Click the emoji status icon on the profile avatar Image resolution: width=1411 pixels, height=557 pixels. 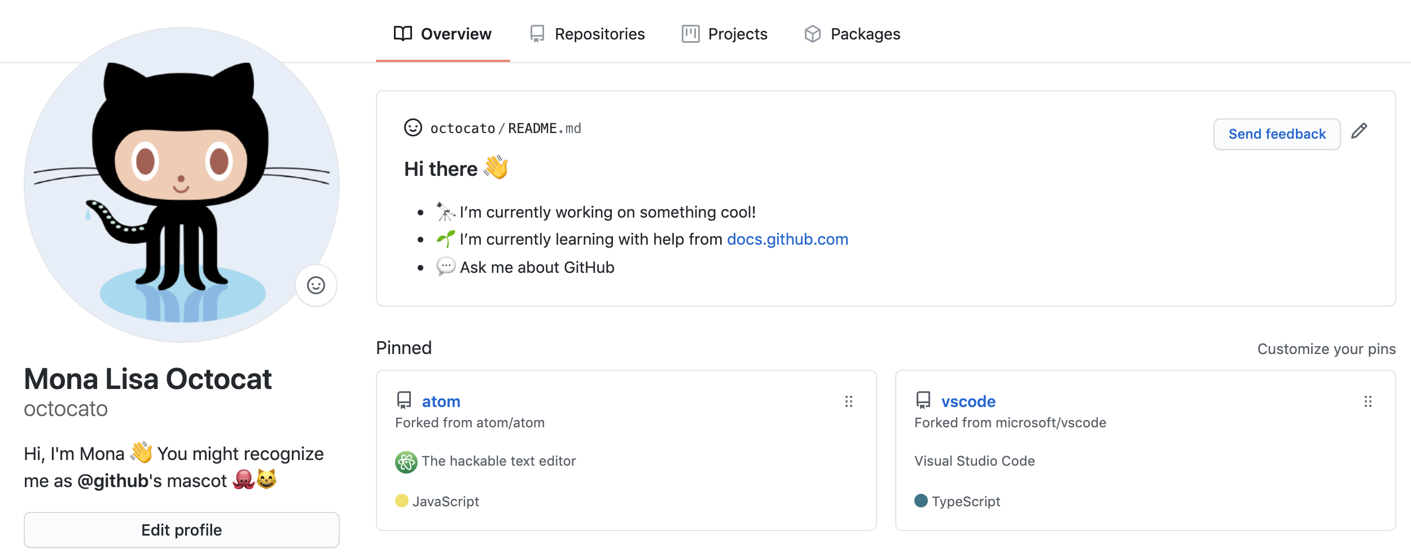(315, 286)
